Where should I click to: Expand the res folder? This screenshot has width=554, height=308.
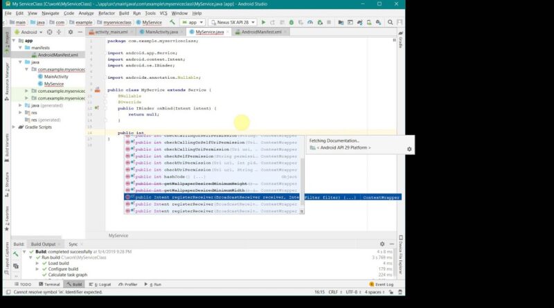21,113
